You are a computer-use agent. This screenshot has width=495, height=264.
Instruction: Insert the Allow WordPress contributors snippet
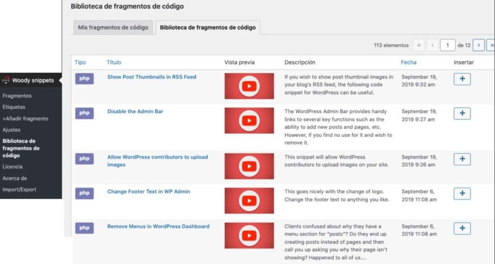coord(462,159)
